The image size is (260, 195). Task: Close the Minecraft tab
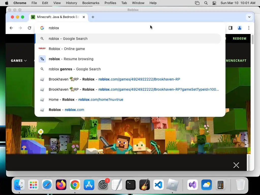pos(84,17)
